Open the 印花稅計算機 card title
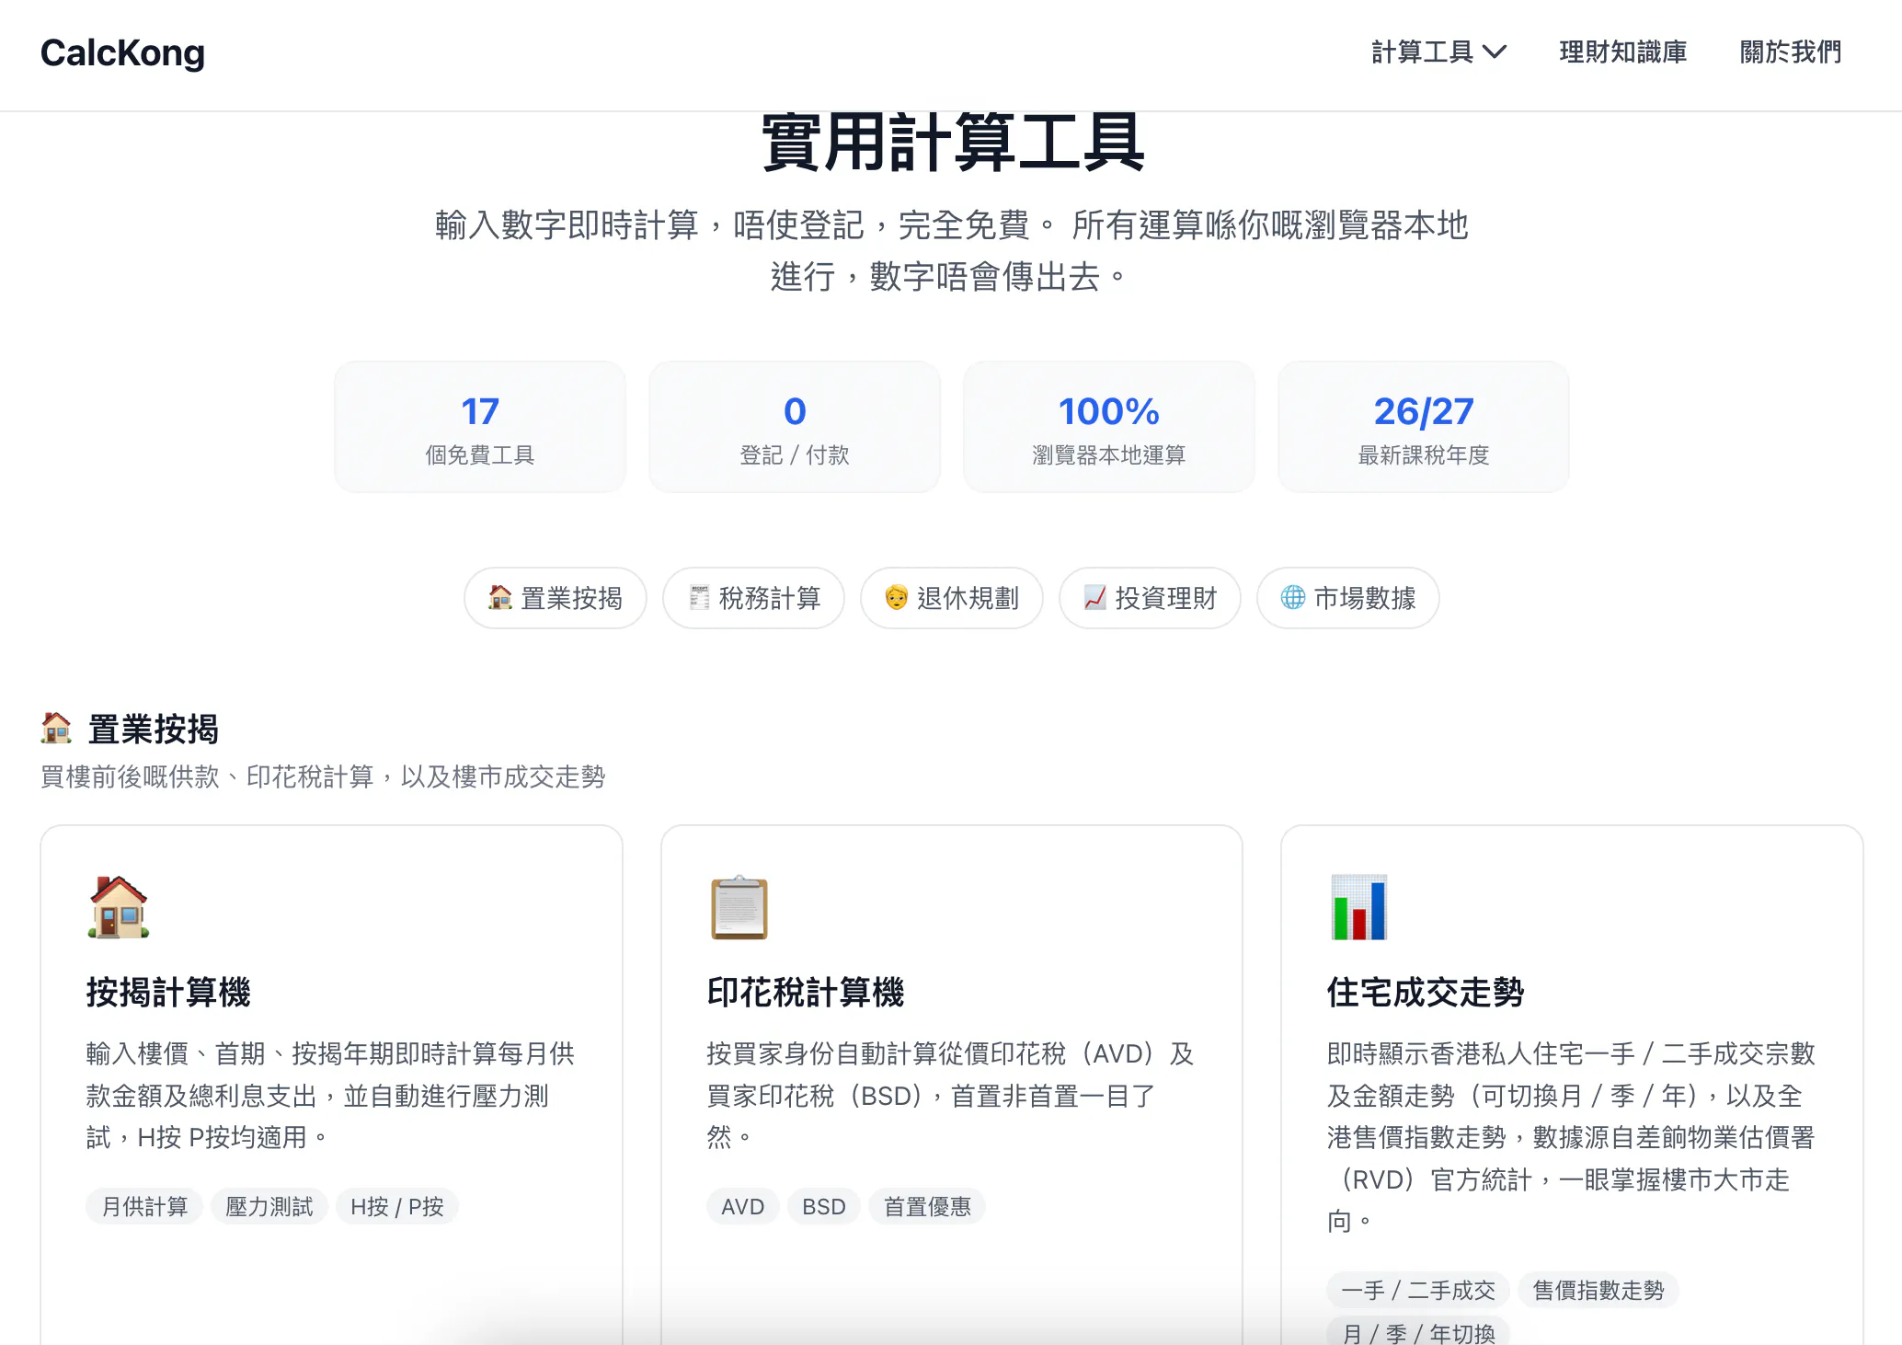This screenshot has width=1902, height=1345. pyautogui.click(x=806, y=993)
